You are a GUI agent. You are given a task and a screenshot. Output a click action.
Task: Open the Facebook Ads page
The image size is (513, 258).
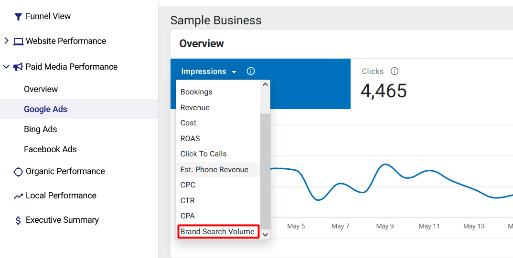point(50,149)
